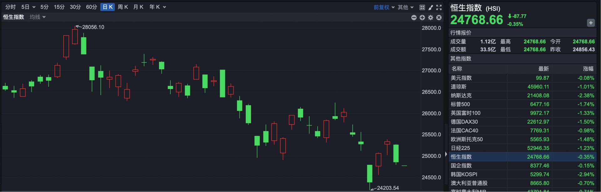Image resolution: width=601 pixels, height=192 pixels.
Task: Close the chart indicator panel
Action: 439,18
